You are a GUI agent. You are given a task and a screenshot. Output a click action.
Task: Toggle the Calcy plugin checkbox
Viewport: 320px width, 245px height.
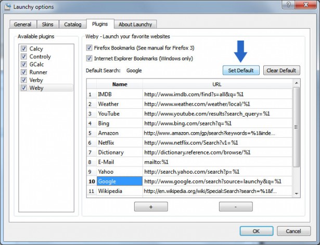(23, 48)
